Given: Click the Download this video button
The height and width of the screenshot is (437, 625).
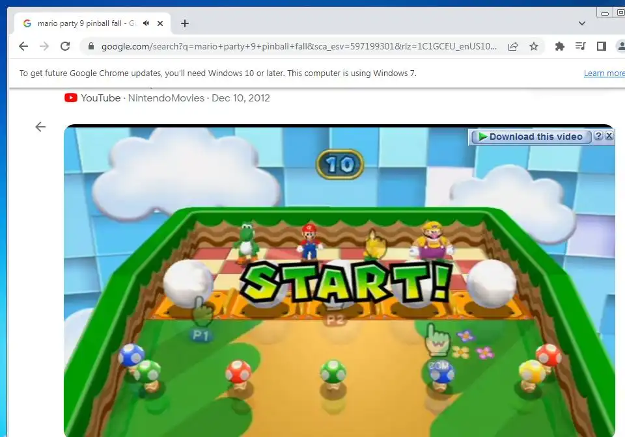Looking at the screenshot, I should (531, 137).
